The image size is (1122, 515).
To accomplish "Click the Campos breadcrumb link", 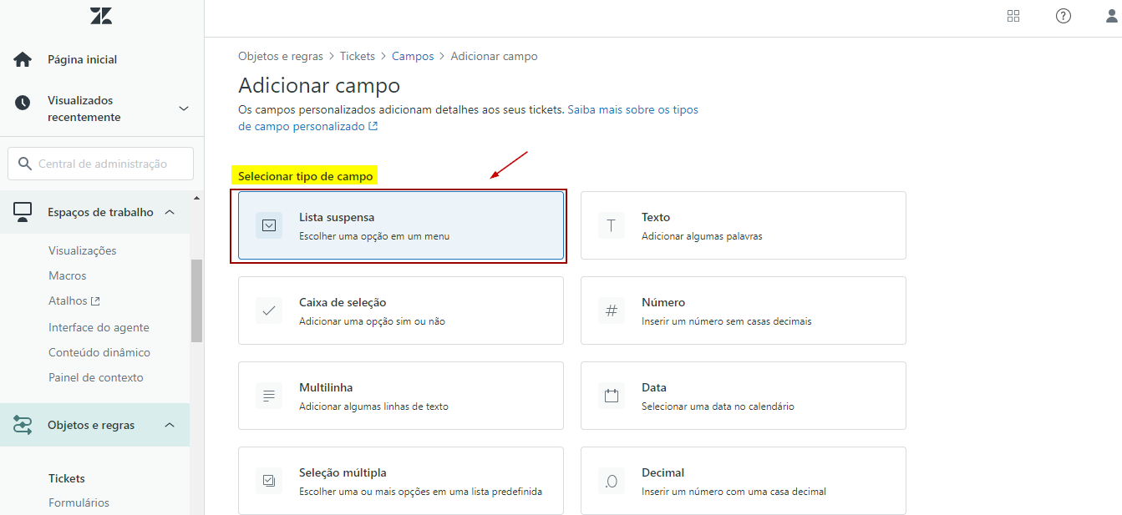I will pos(413,56).
